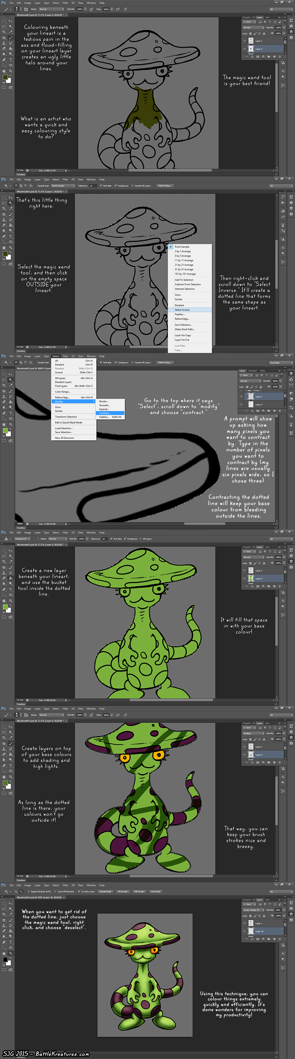Click the lock-all icon under the Multiply blend mode

tap(264, 739)
